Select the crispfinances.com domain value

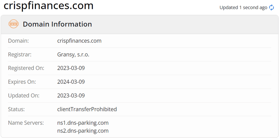[x=80, y=41]
